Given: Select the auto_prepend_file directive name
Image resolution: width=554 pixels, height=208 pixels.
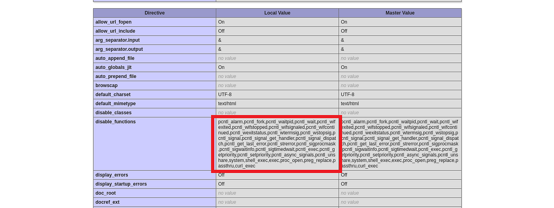Looking at the screenshot, I should point(116,76).
